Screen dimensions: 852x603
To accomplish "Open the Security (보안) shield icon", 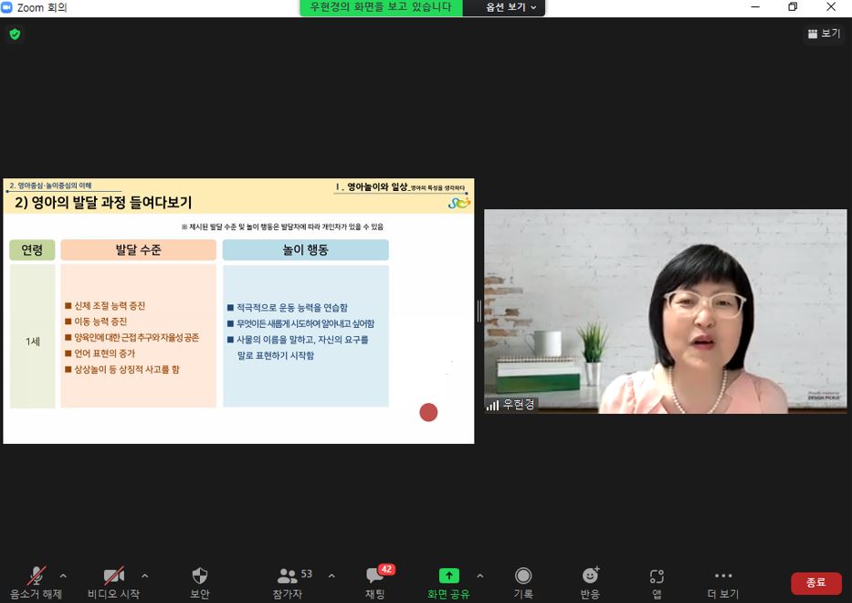I will [199, 577].
